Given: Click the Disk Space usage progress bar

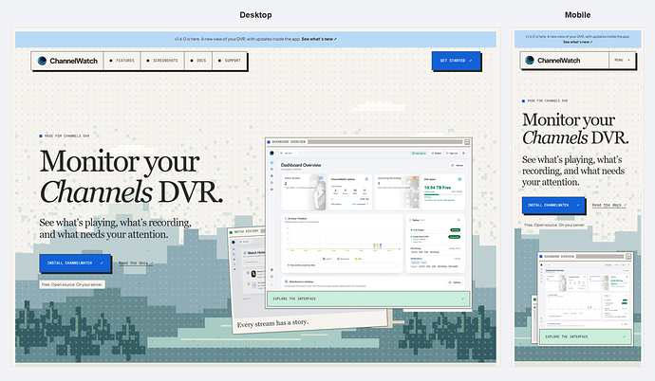Looking at the screenshot, I should tap(442, 194).
